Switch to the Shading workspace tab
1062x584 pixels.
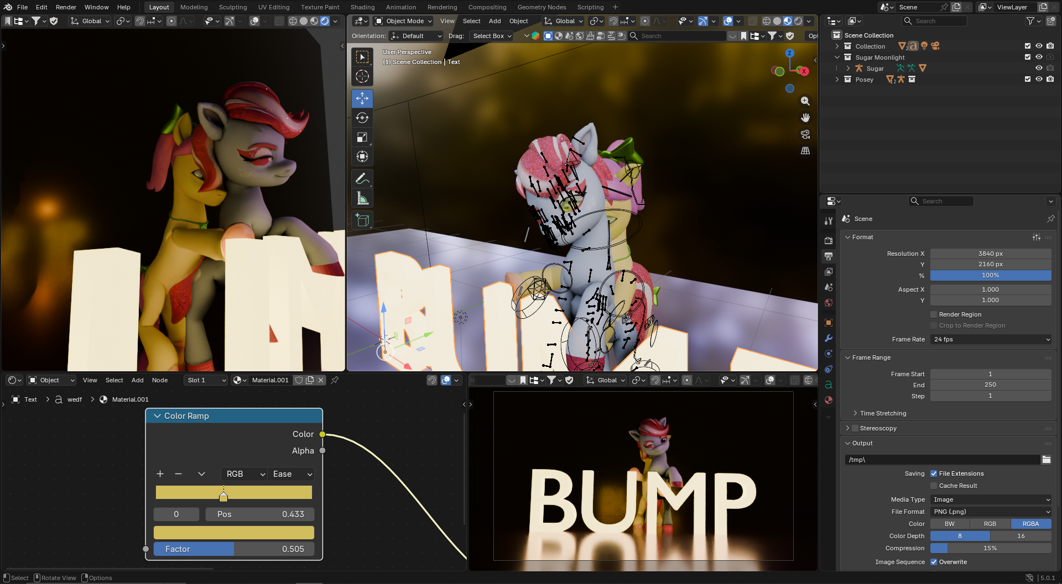click(x=362, y=7)
